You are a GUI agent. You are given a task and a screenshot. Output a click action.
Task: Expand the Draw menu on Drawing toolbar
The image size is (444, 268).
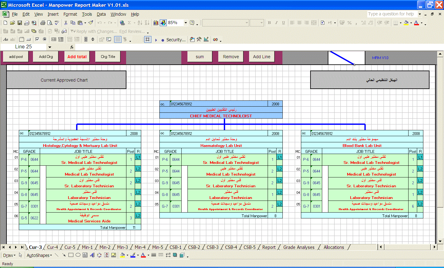[9, 255]
